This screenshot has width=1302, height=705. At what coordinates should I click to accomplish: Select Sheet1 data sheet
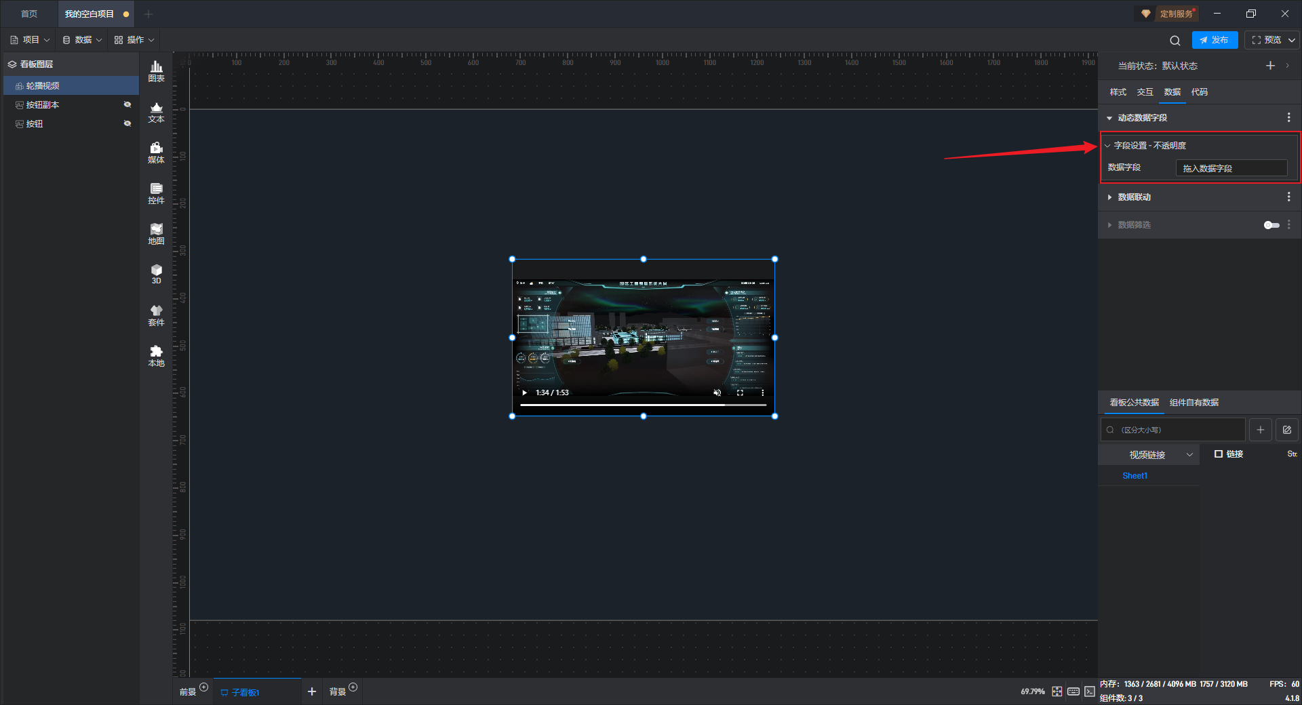[x=1135, y=476]
